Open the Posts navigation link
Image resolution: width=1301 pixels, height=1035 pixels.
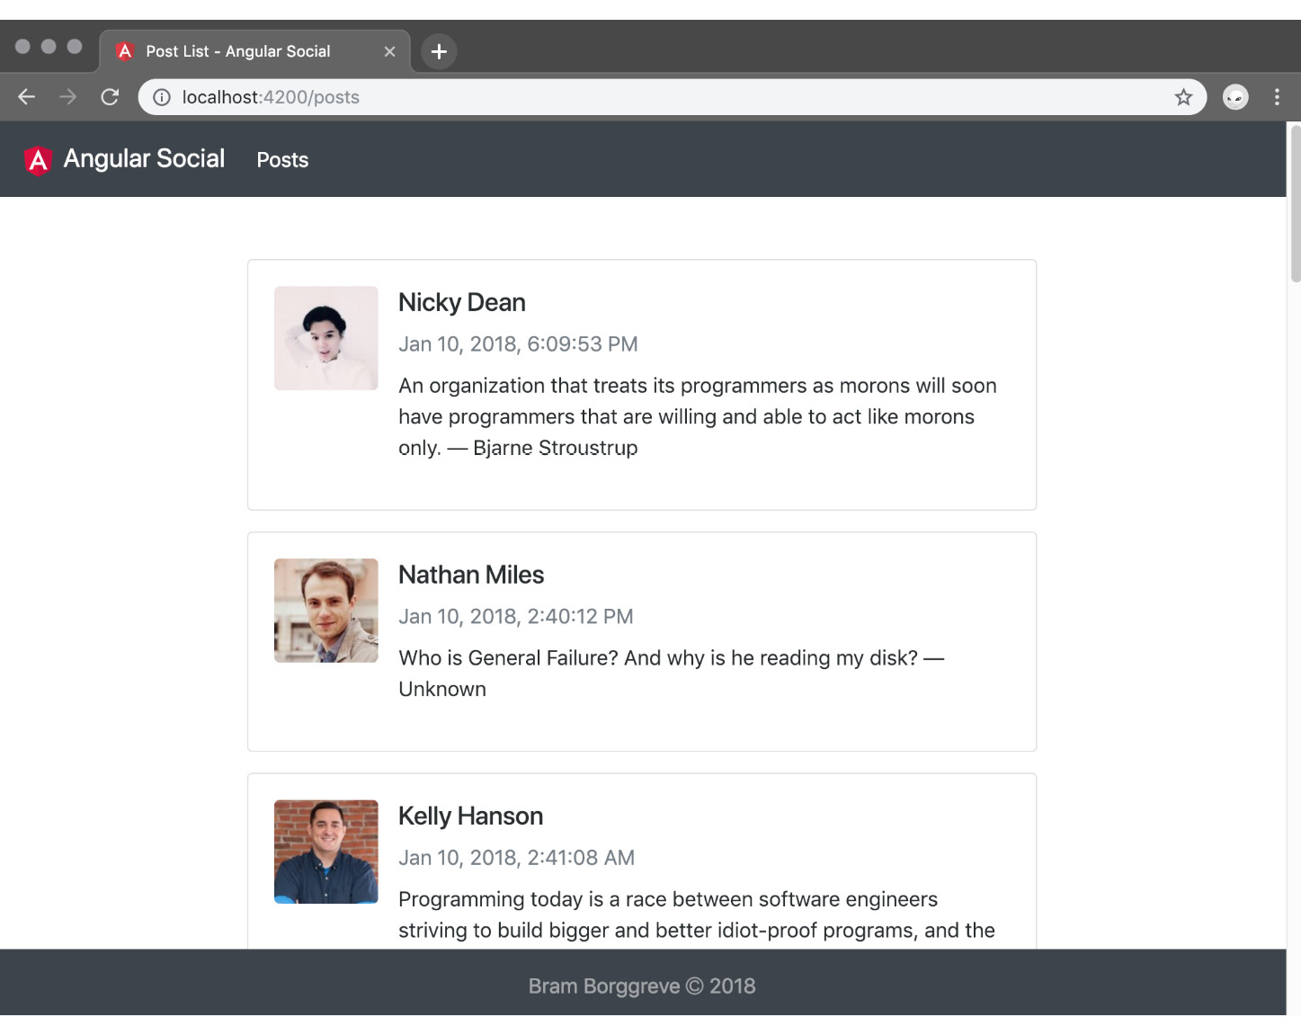282,160
